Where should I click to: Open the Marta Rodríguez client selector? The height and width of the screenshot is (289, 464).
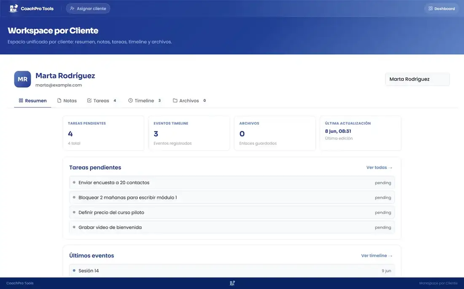(417, 79)
